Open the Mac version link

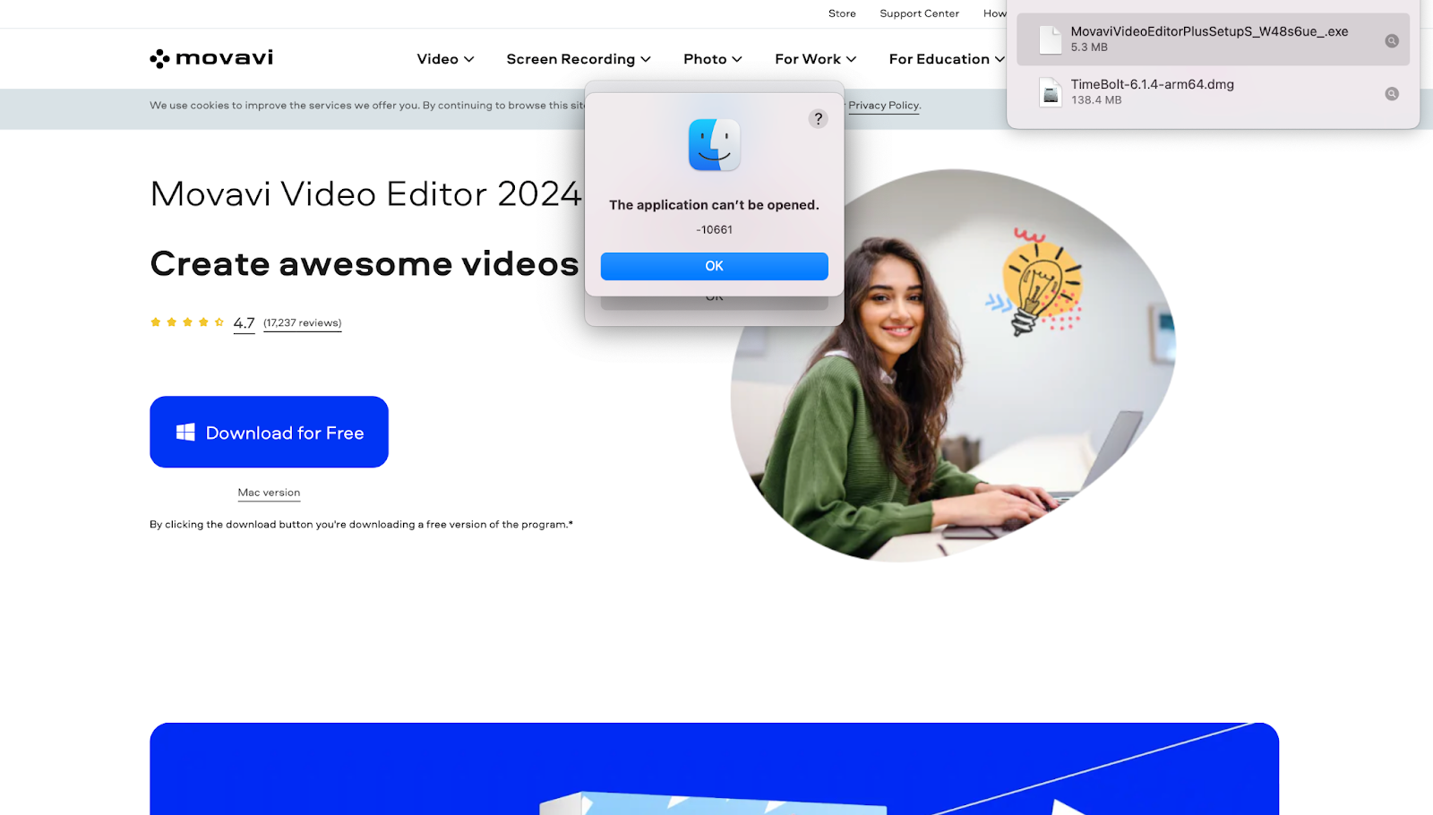coord(269,493)
